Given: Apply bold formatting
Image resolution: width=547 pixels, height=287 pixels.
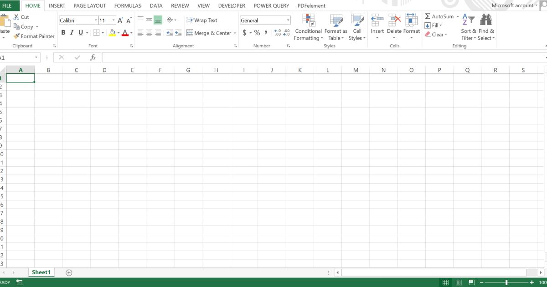Looking at the screenshot, I should (x=63, y=32).
